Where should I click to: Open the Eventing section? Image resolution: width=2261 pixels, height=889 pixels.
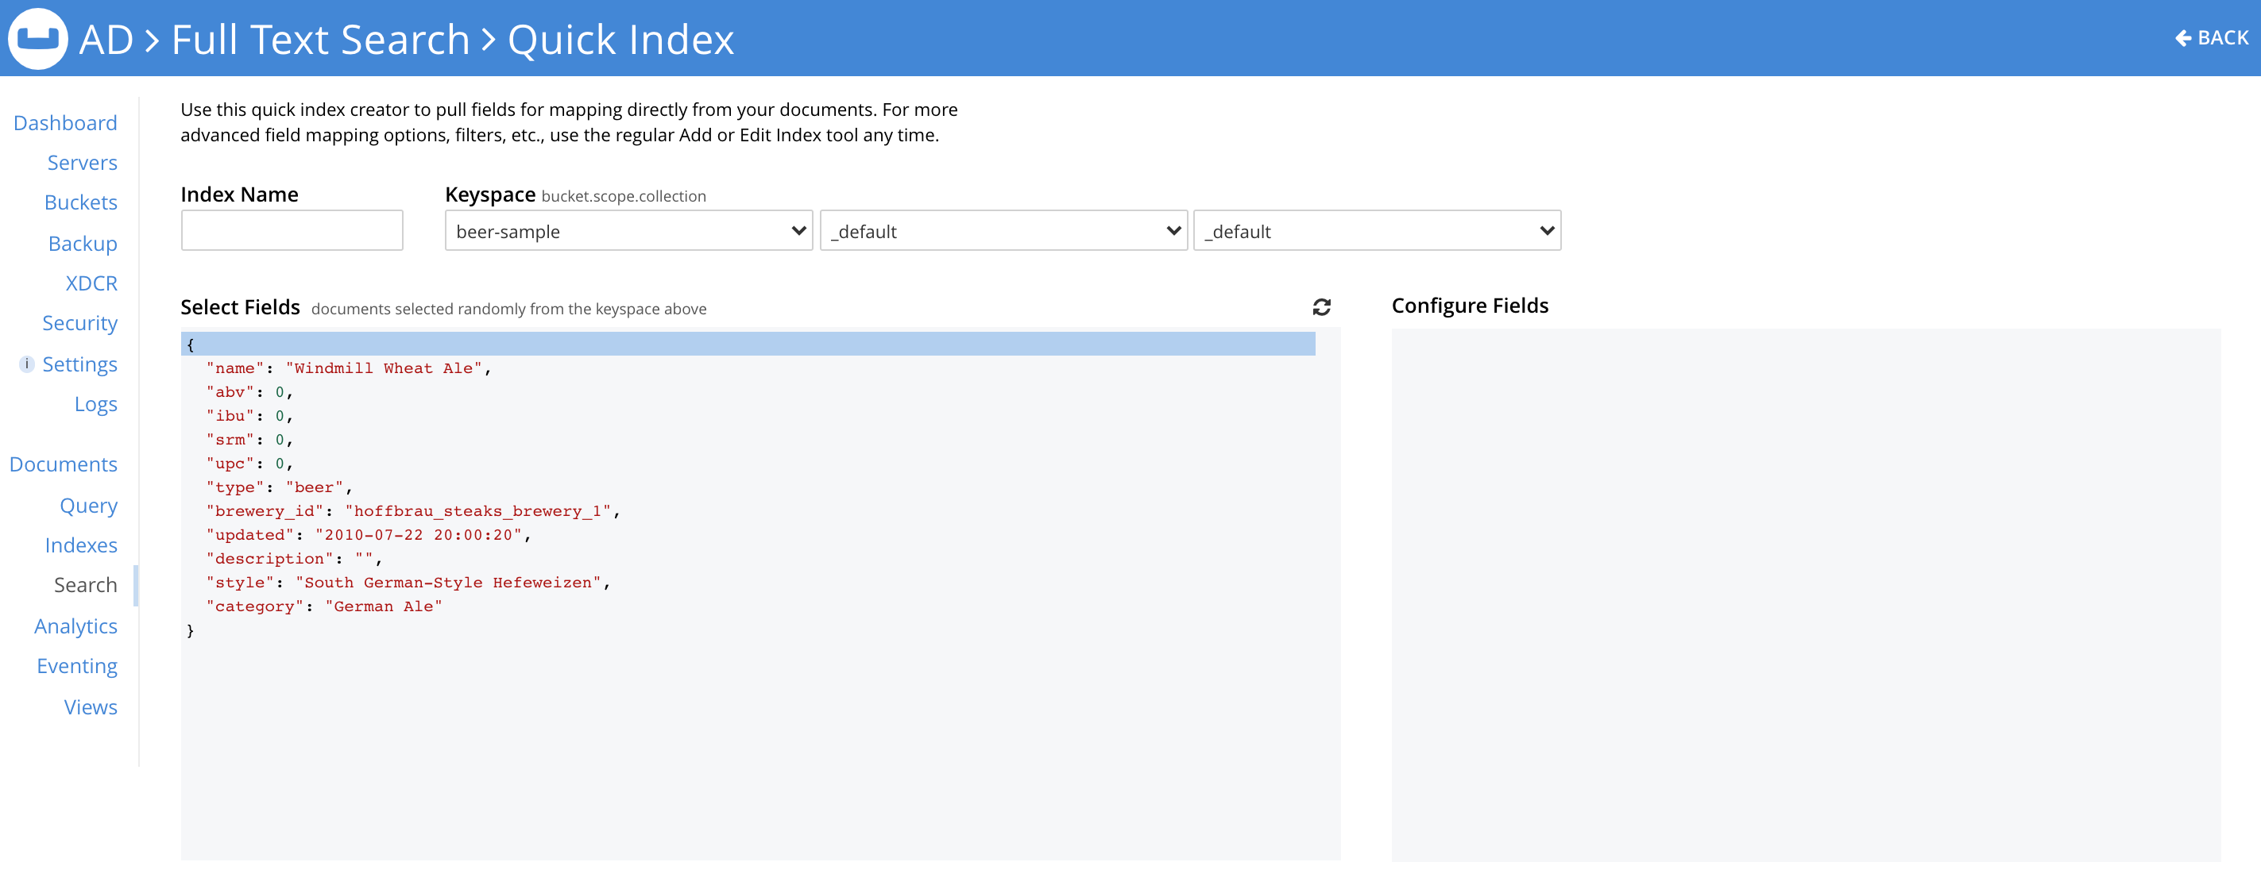(x=76, y=666)
